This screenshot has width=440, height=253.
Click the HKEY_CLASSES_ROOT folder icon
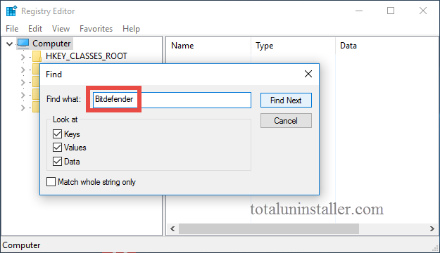click(x=37, y=56)
